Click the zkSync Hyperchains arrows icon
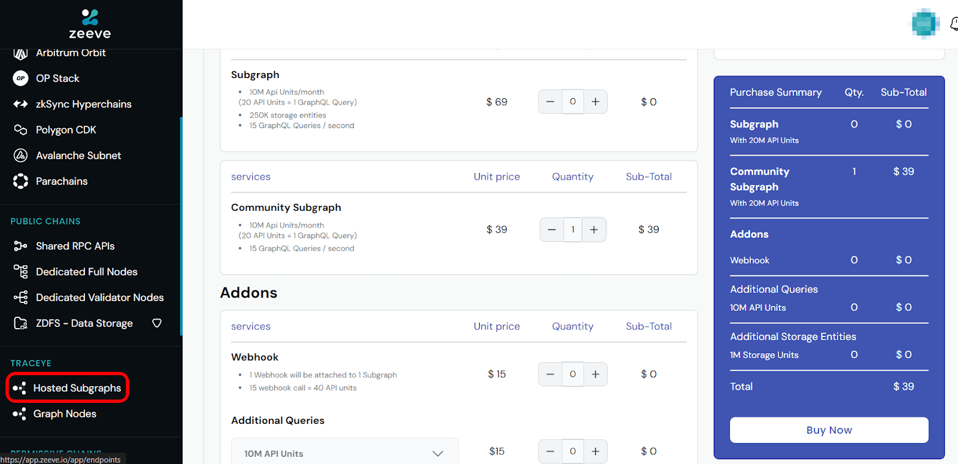The height and width of the screenshot is (464, 958). click(20, 104)
